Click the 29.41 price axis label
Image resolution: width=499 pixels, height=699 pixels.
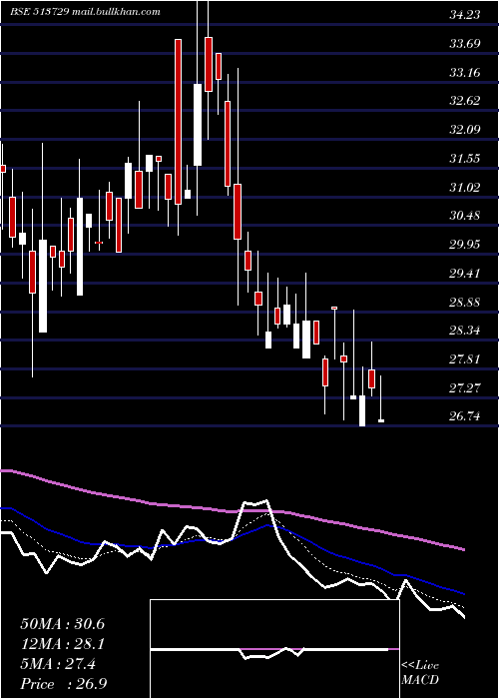(x=465, y=273)
